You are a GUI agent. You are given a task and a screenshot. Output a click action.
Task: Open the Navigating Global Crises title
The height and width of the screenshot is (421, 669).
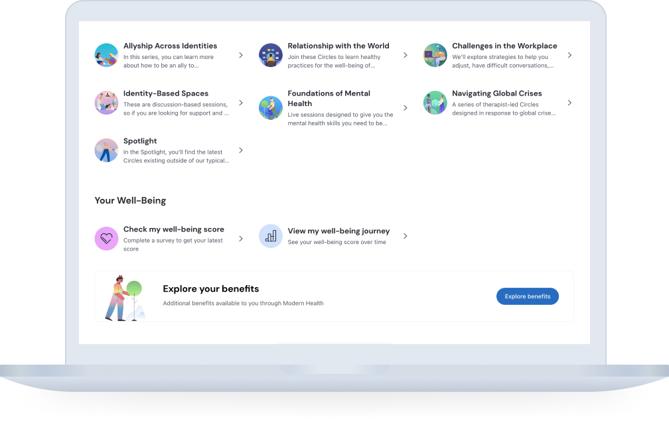click(x=496, y=93)
